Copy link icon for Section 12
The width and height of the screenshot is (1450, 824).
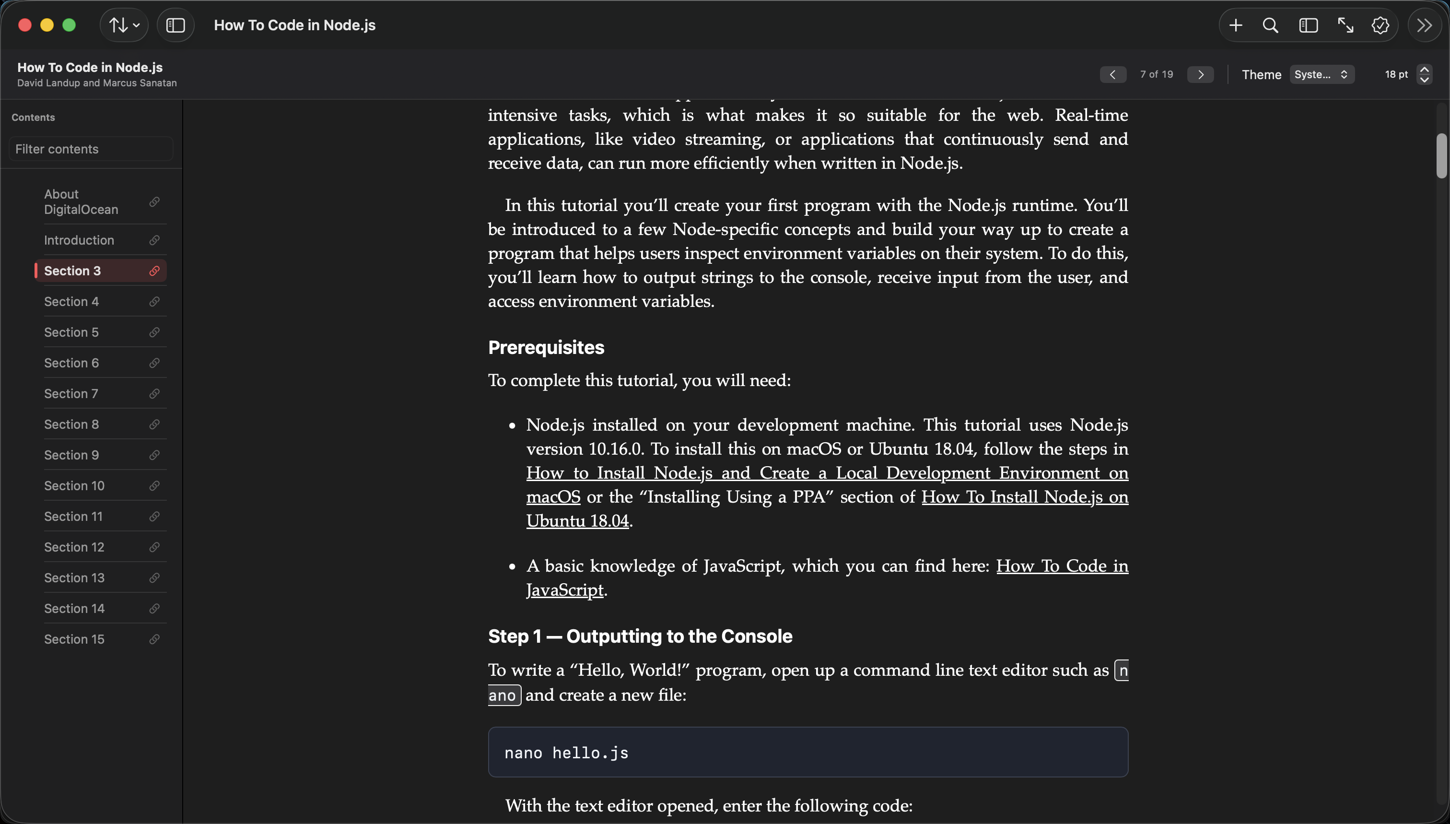(154, 547)
